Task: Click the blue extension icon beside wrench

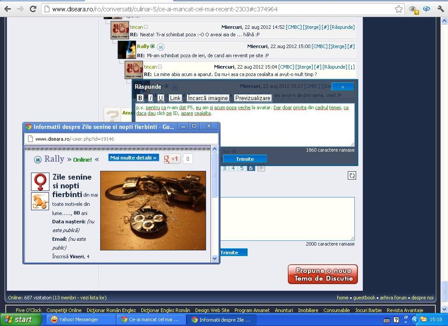Action: (427, 9)
